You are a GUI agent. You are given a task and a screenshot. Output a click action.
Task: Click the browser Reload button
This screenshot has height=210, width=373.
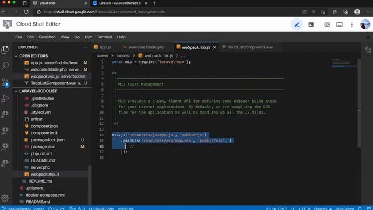pos(26,12)
